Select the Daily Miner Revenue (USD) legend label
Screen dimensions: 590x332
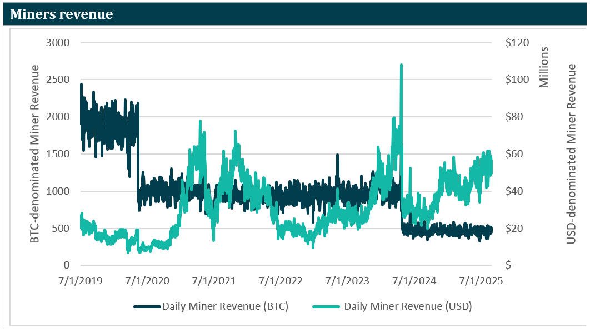point(408,306)
